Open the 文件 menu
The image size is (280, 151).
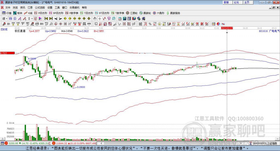pos(8,7)
